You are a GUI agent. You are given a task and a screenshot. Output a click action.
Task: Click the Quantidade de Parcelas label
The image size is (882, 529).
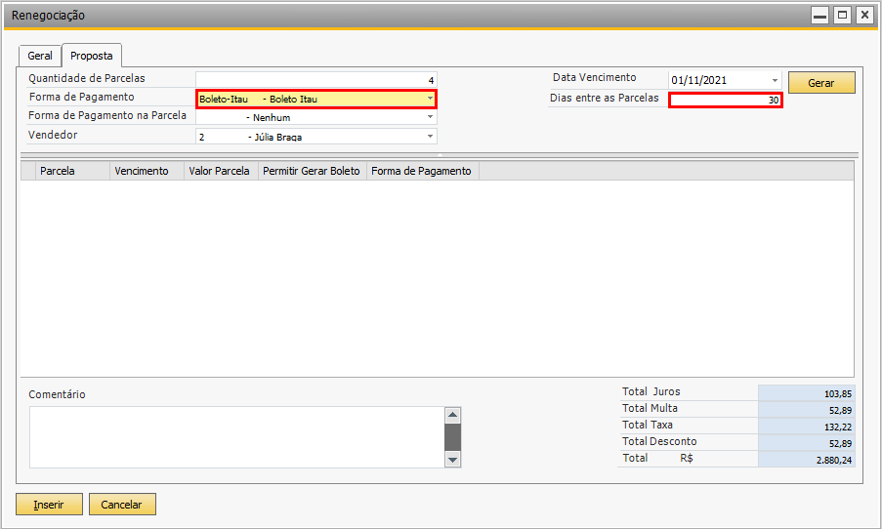(x=87, y=78)
